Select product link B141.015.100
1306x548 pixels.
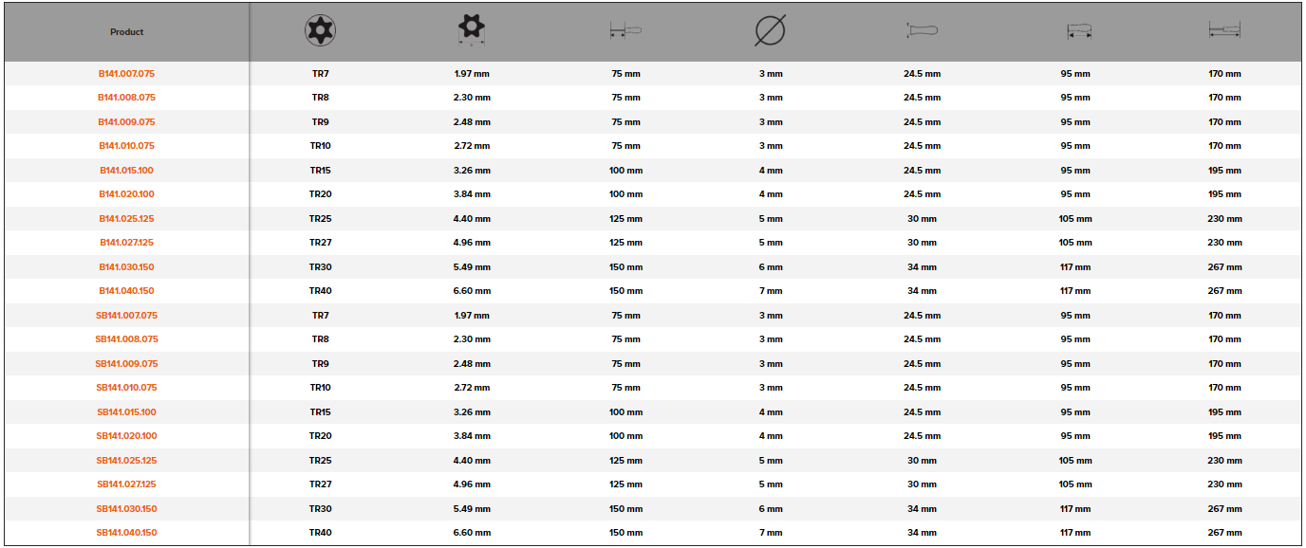tap(126, 171)
